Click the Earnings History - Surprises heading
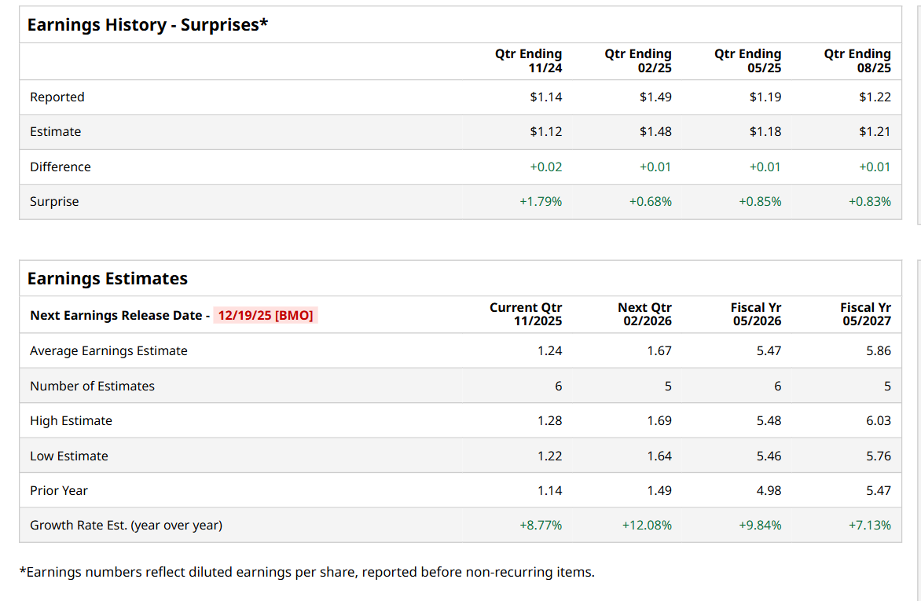The width and height of the screenshot is (921, 601). coord(148,25)
